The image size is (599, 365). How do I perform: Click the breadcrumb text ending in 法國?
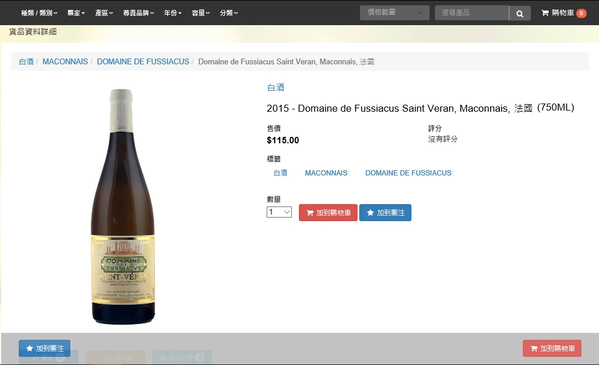pyautogui.click(x=286, y=61)
